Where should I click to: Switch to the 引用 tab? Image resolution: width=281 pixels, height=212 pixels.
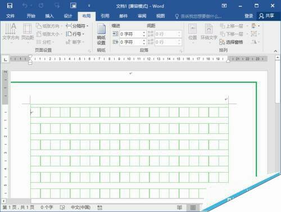(105, 16)
